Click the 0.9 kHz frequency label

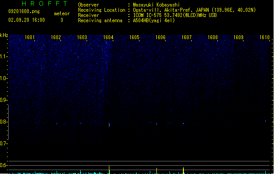[x=3, y=100]
